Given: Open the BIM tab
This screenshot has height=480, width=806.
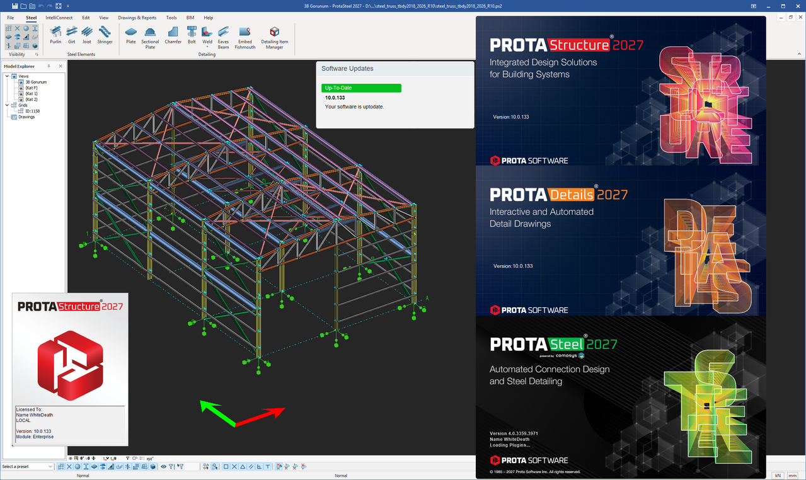Looking at the screenshot, I should (190, 18).
